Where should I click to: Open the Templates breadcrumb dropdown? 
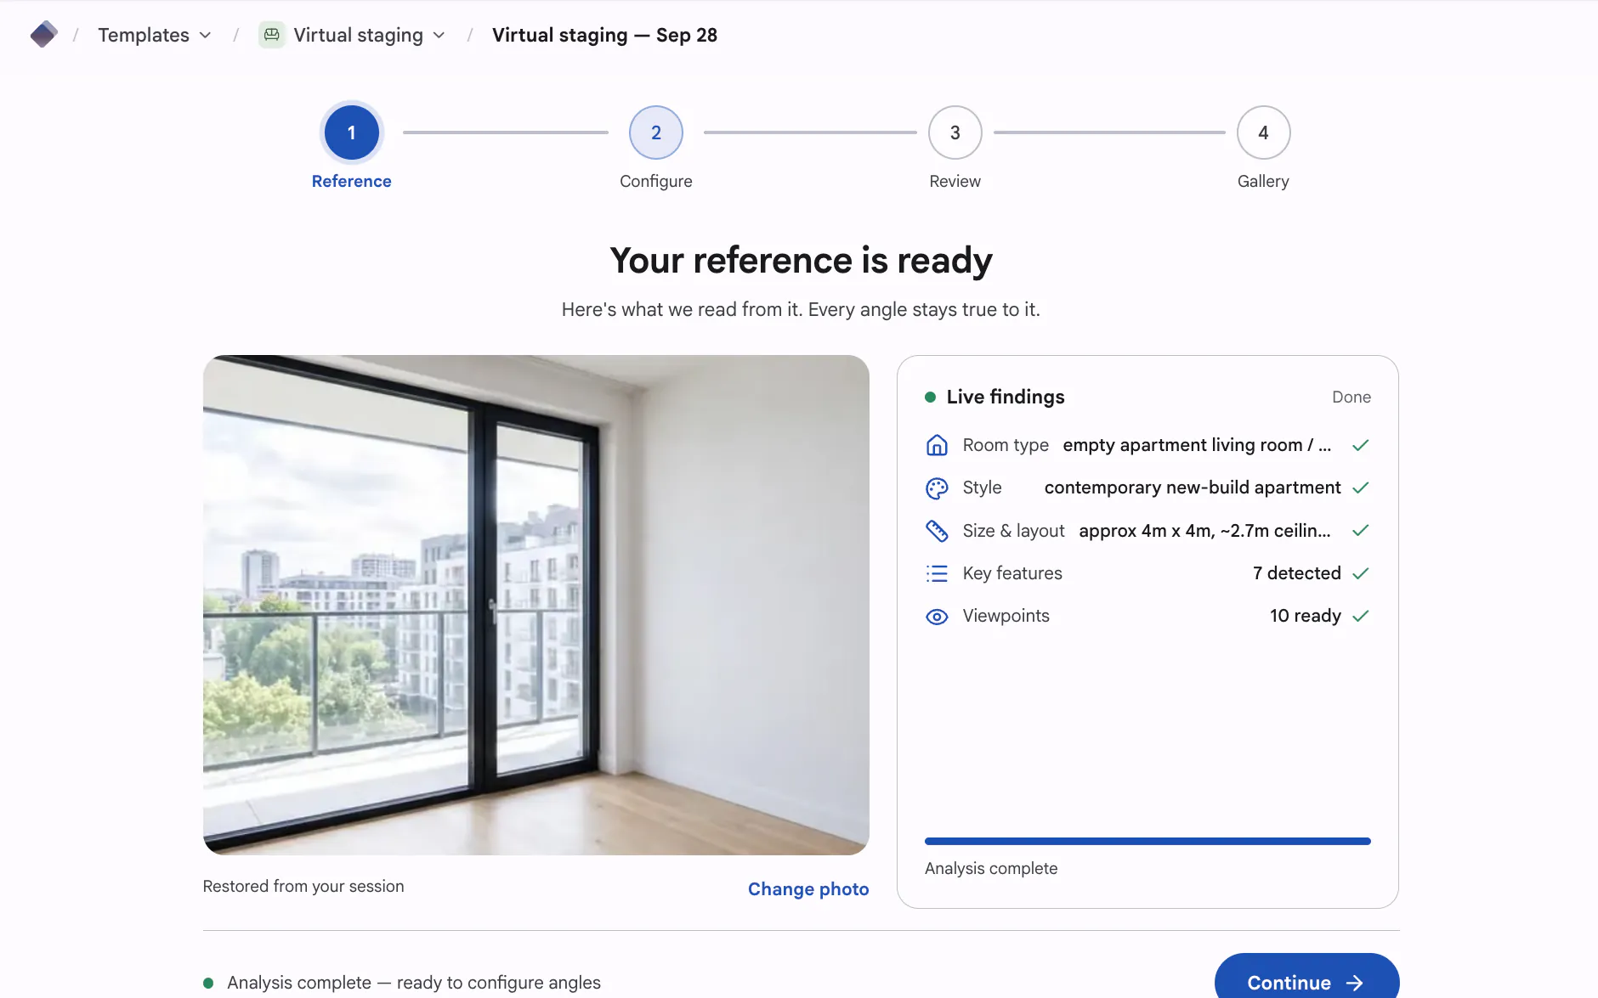[x=155, y=35]
